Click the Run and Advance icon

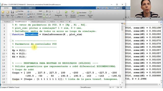[x=73, y=12]
